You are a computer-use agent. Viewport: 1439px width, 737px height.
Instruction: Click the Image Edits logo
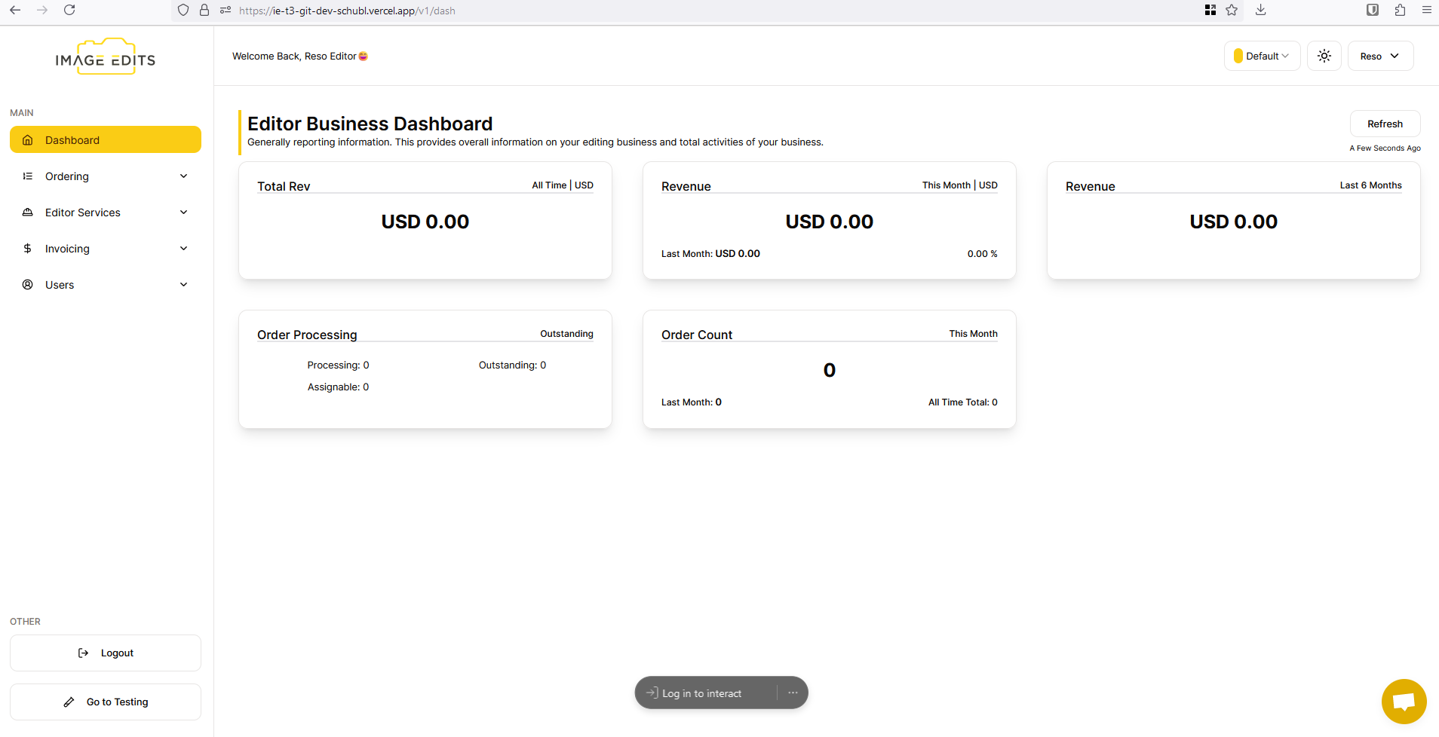coord(106,58)
